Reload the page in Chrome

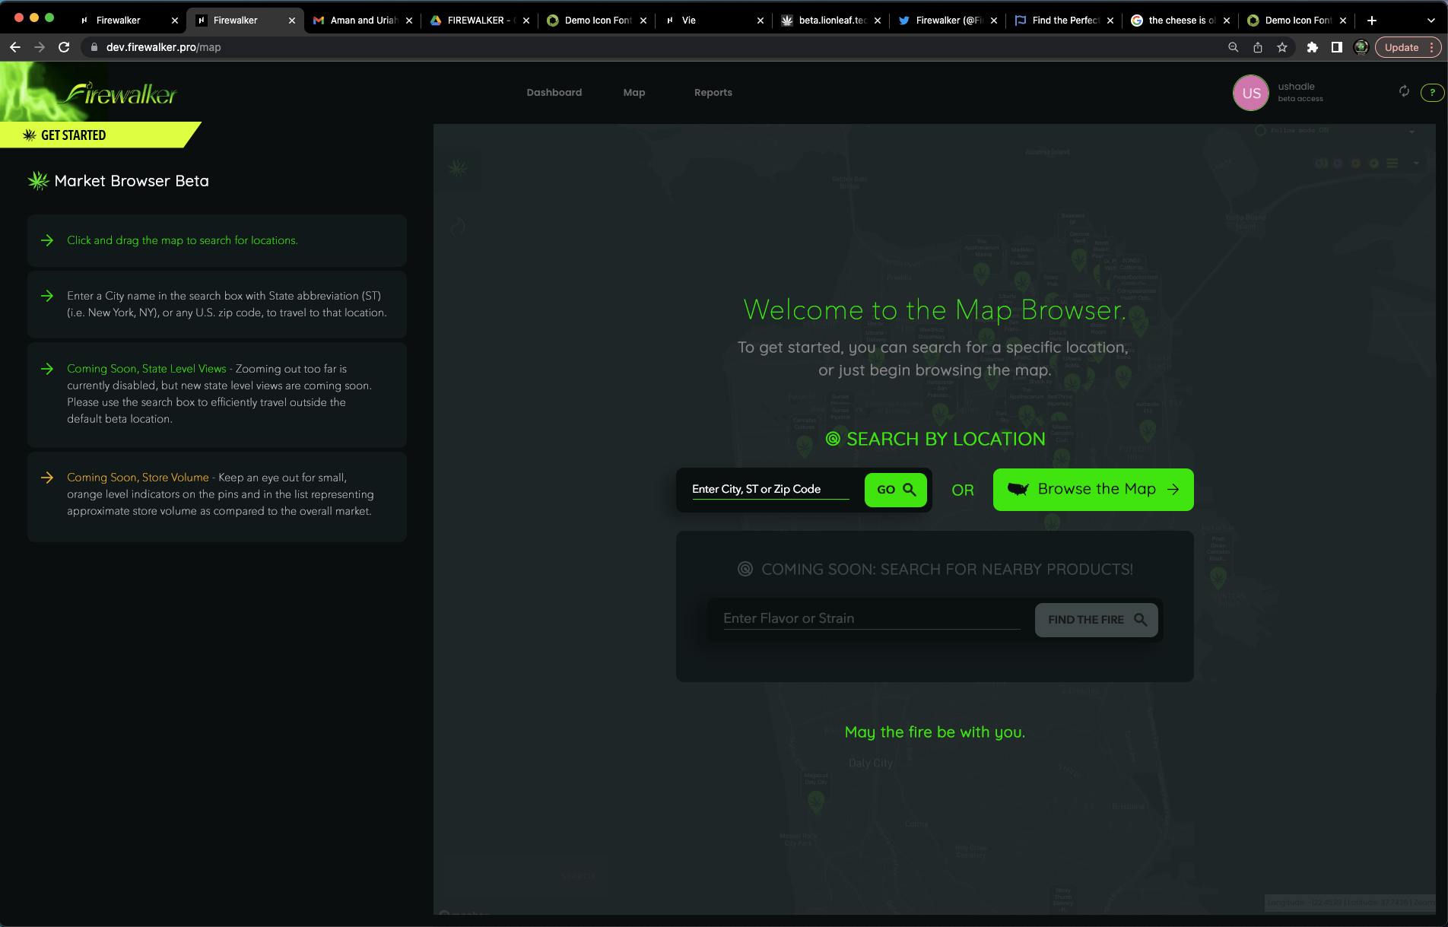(64, 47)
